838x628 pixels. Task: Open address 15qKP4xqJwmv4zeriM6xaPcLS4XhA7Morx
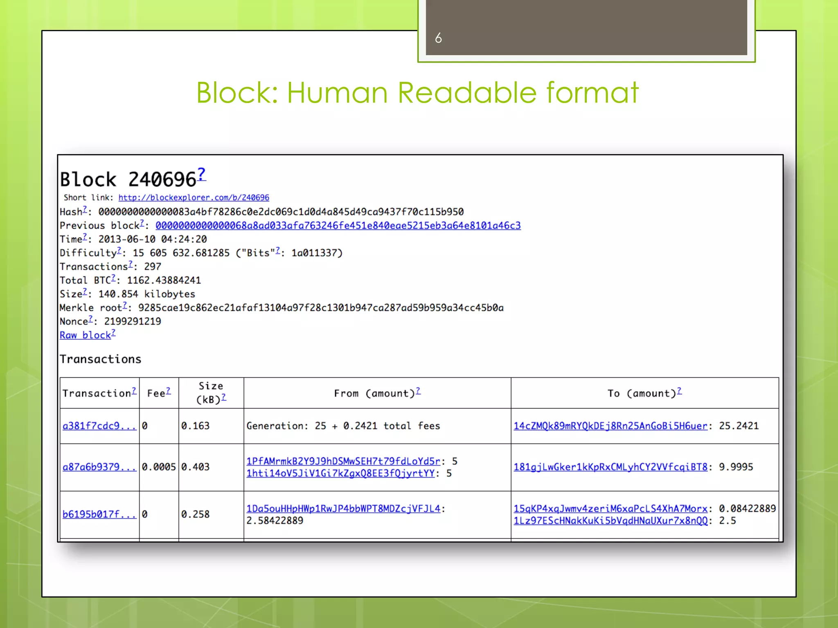click(x=610, y=509)
